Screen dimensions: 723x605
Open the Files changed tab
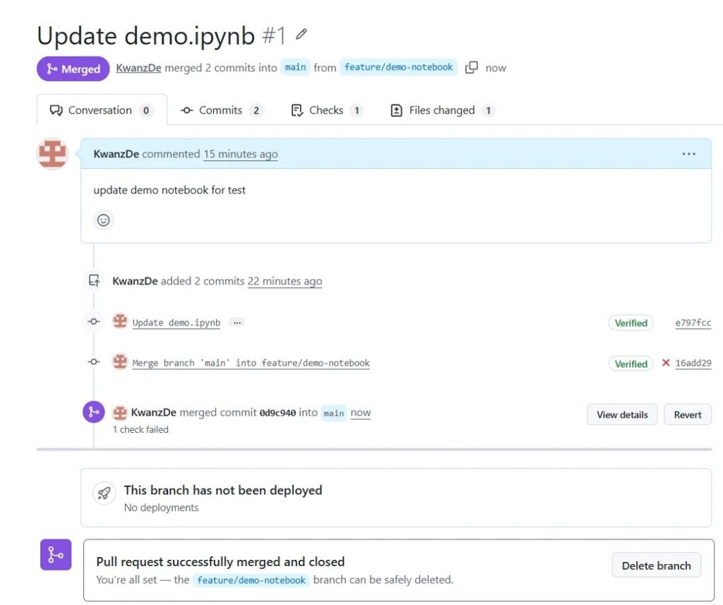pyautogui.click(x=443, y=110)
